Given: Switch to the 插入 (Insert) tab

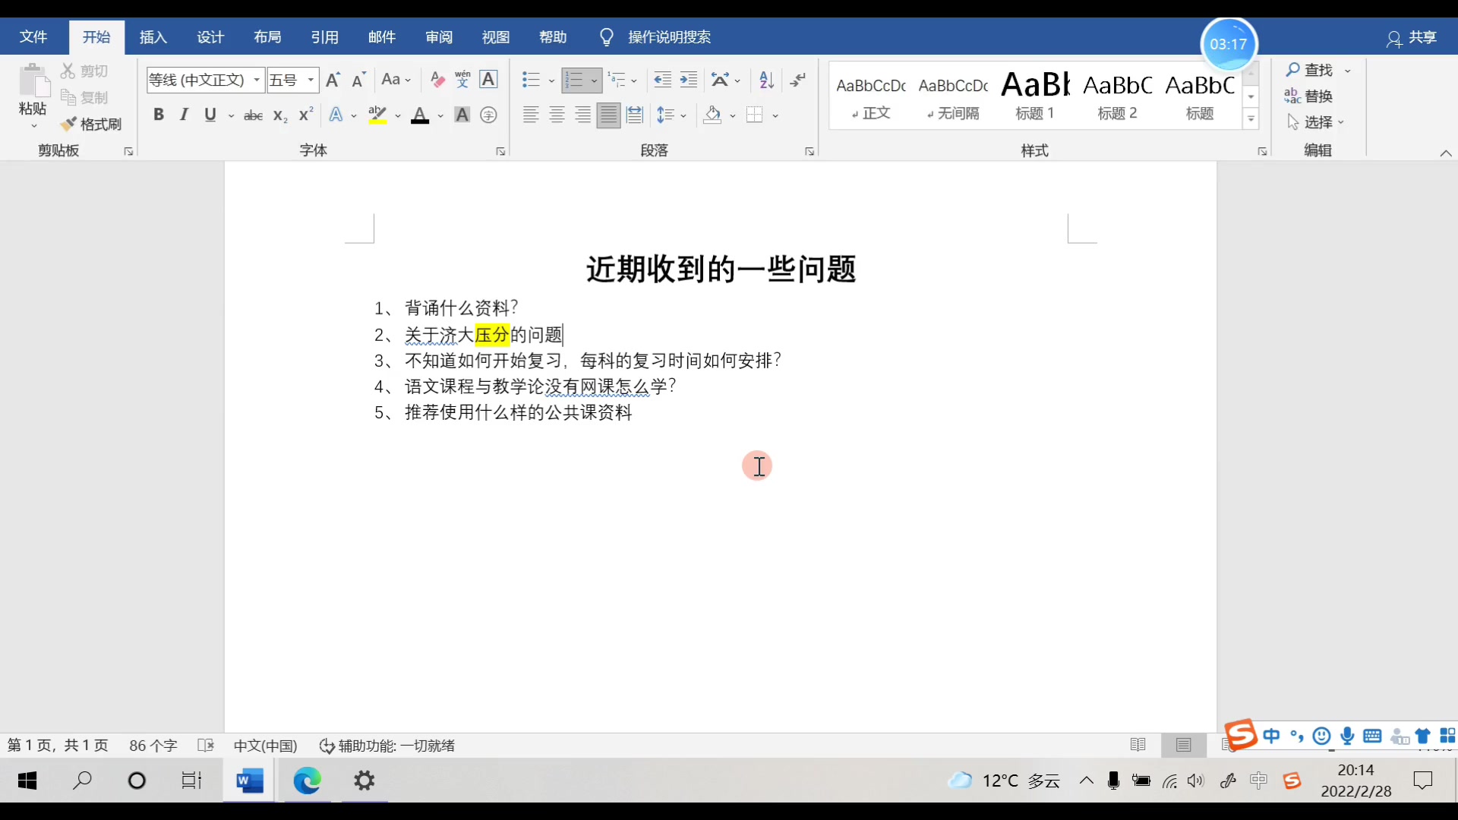Looking at the screenshot, I should click(153, 36).
